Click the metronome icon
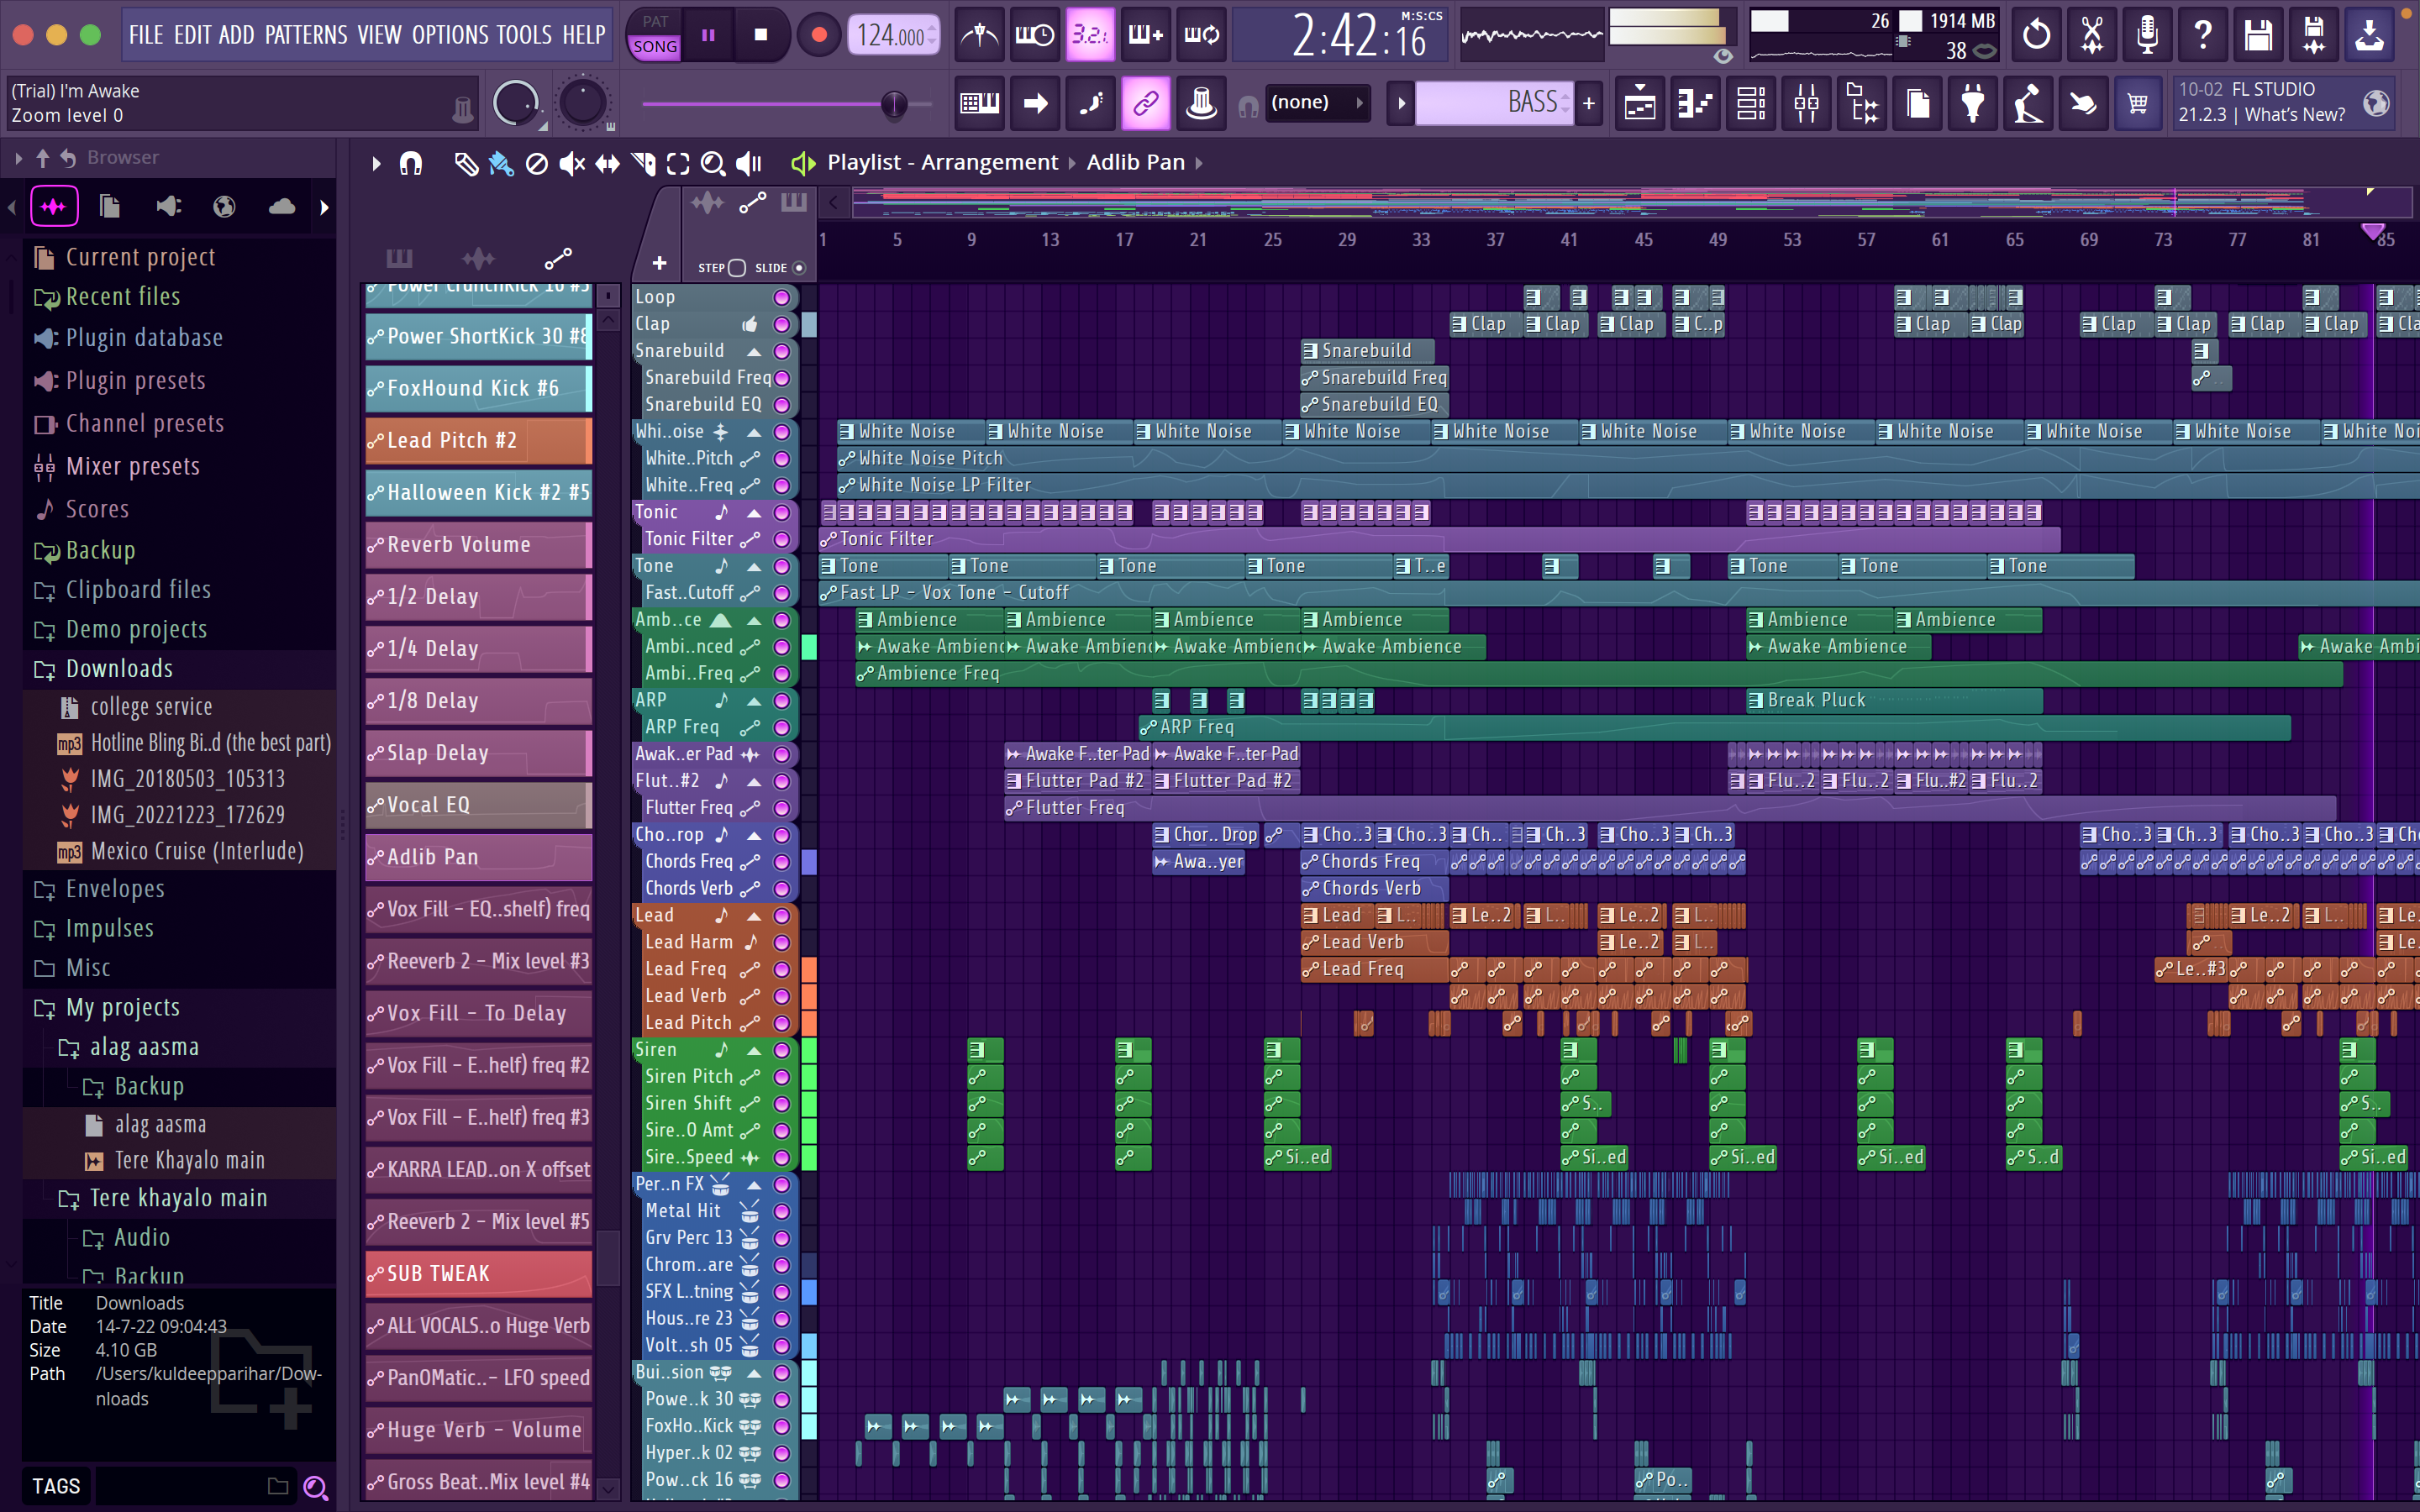This screenshot has height=1512, width=2420. (x=980, y=36)
